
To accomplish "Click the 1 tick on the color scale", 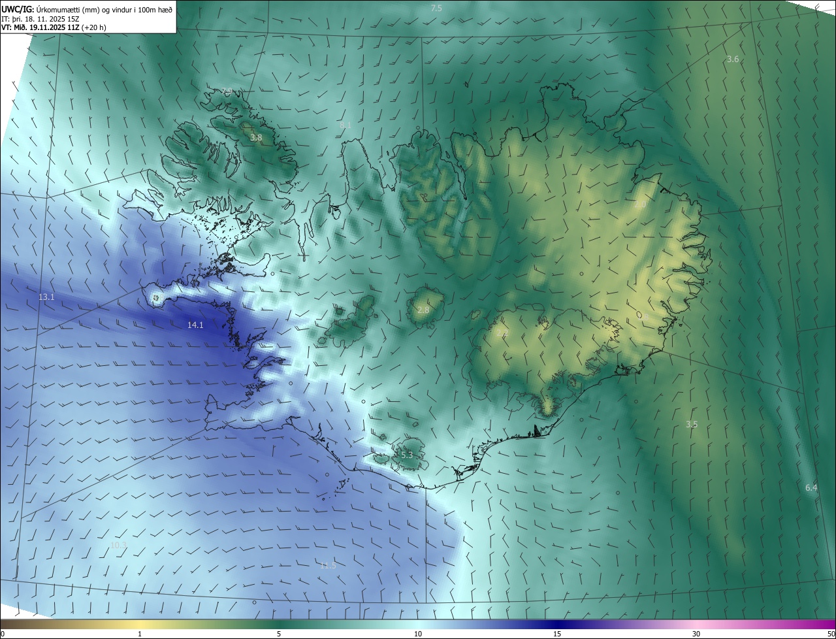I will click(140, 634).
